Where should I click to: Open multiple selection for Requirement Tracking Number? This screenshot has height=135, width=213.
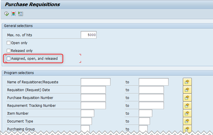pos(187,105)
